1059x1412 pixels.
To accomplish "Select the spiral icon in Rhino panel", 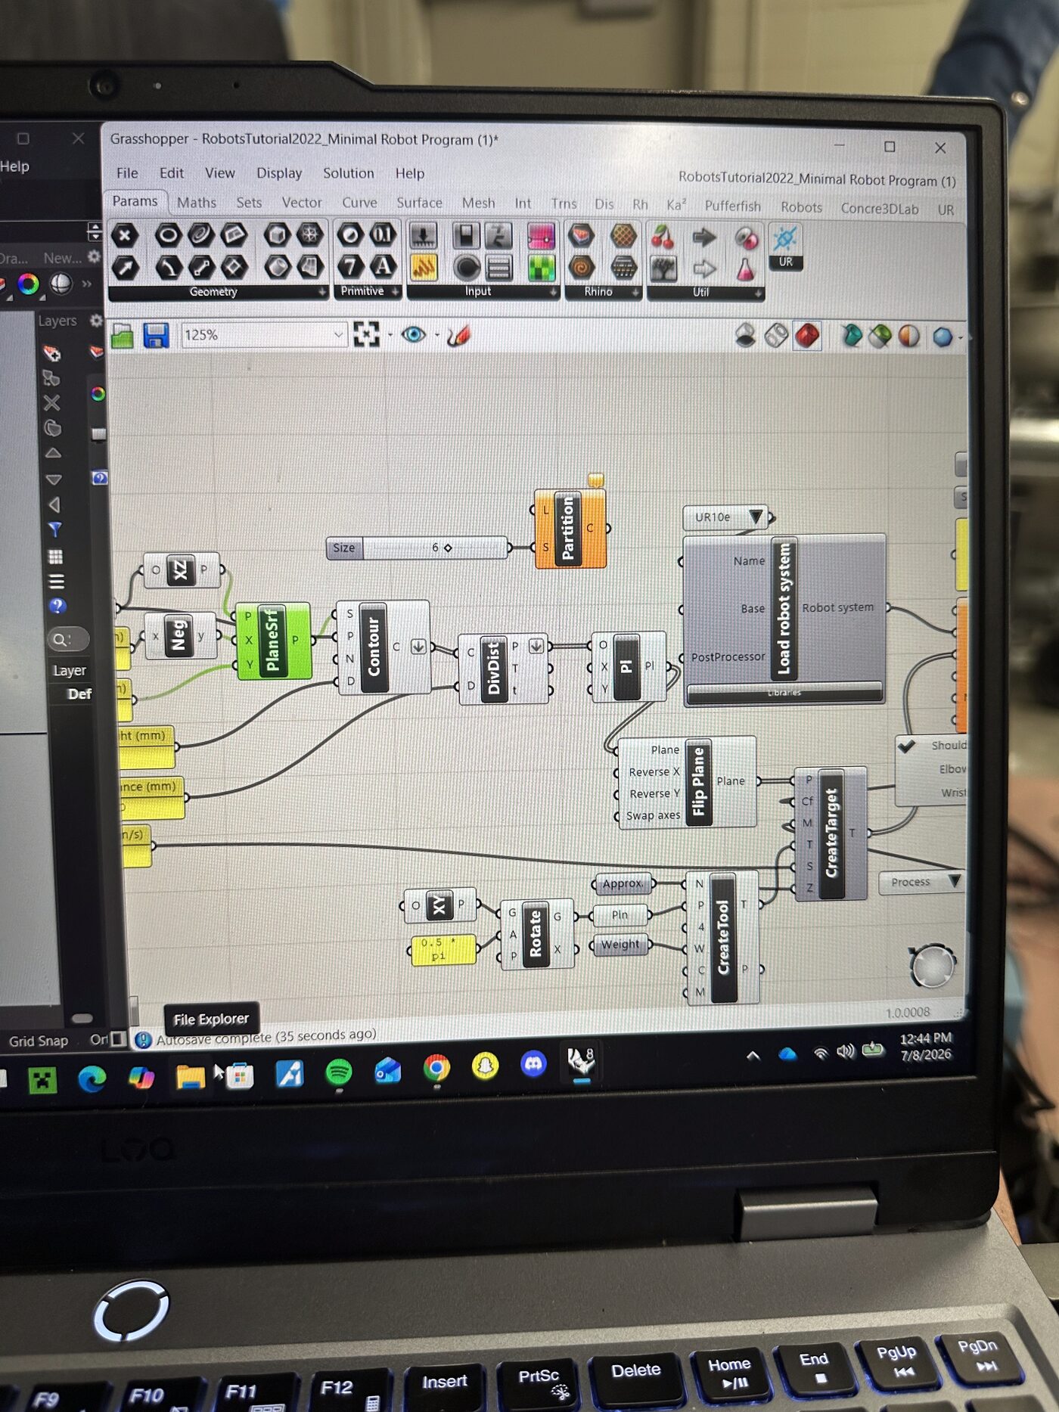I will point(581,268).
